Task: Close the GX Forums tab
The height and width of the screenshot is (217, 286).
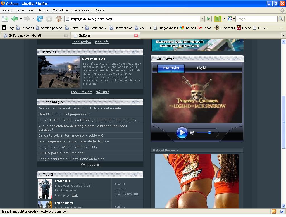Action: (66, 35)
